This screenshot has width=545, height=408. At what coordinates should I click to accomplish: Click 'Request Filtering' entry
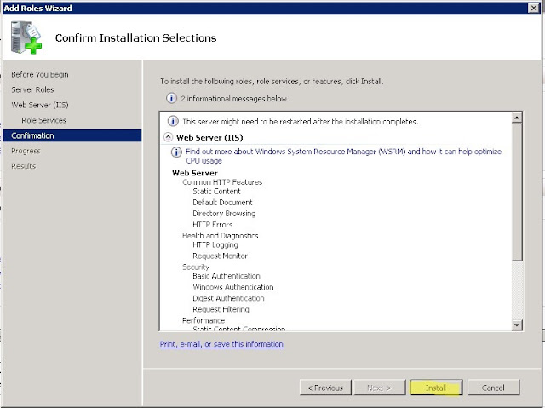tap(221, 309)
